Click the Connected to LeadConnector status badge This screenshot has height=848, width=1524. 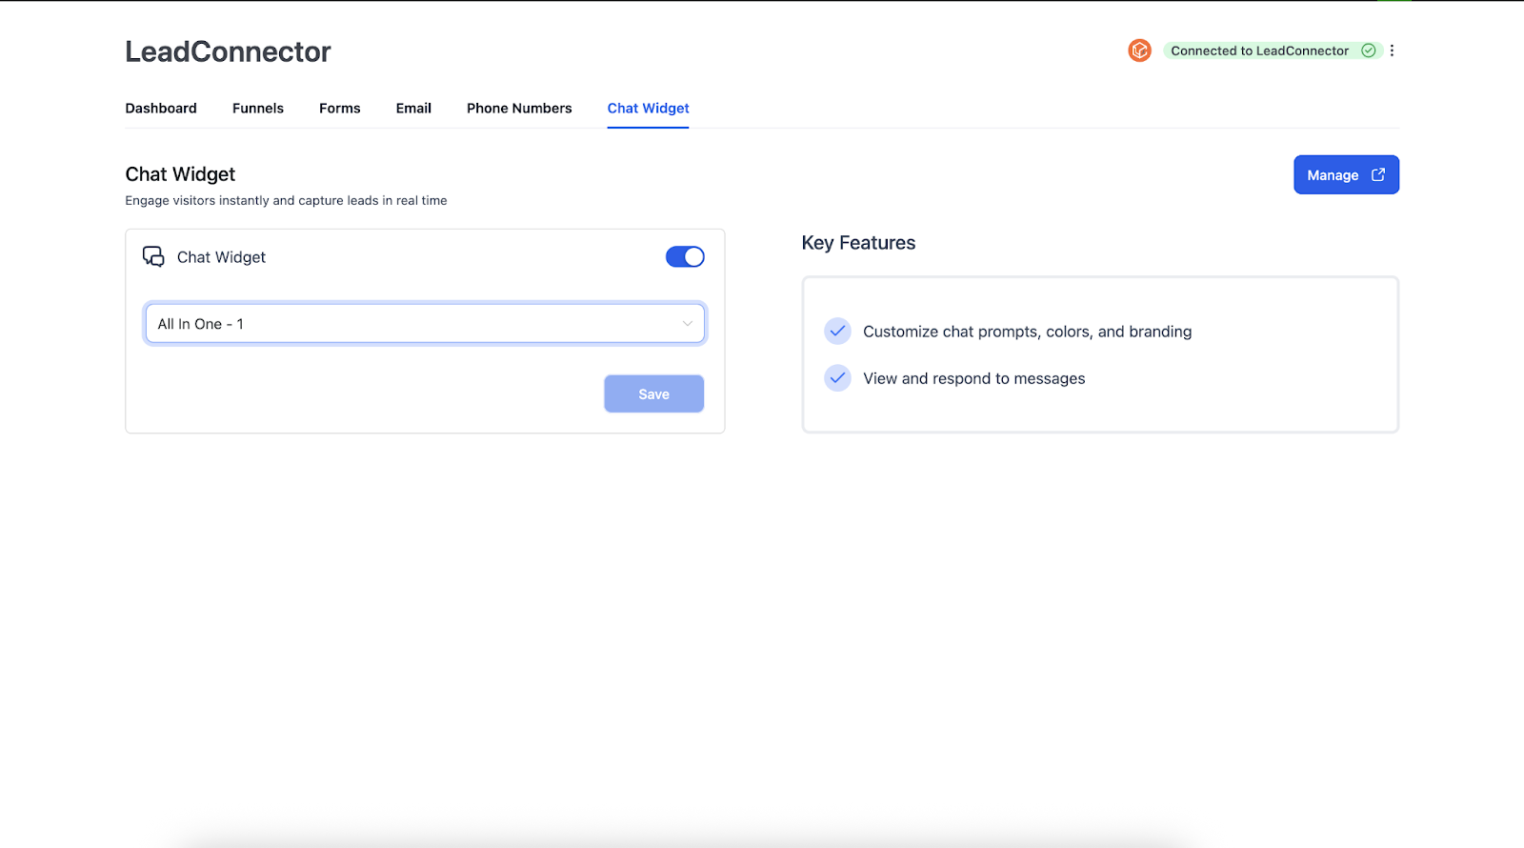1273,50
